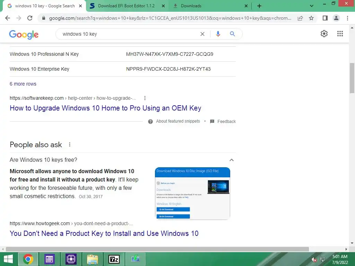This screenshot has height=266, width=355.
Task: Open the Google apps grid
Action: tap(340, 34)
